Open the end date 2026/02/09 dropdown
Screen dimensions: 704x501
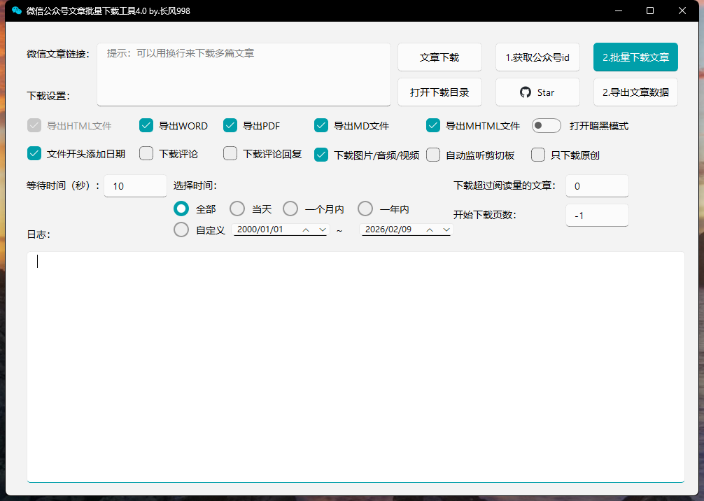point(446,230)
